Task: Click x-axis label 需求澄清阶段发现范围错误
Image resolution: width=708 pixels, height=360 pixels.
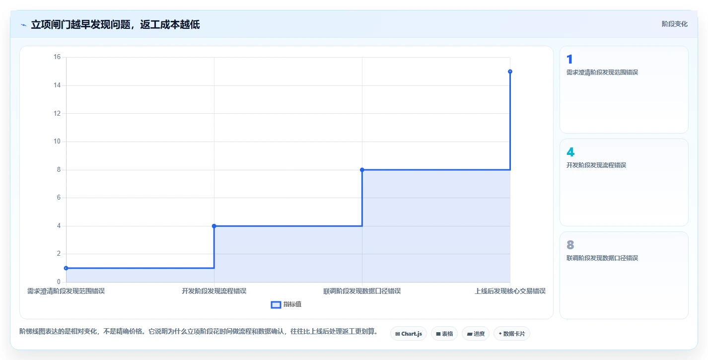Action: coord(66,291)
